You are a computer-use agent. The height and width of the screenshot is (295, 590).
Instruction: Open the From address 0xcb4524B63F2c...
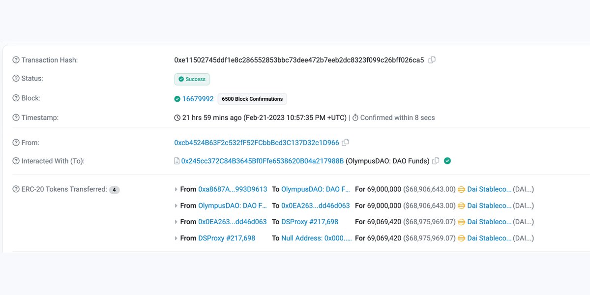point(257,143)
